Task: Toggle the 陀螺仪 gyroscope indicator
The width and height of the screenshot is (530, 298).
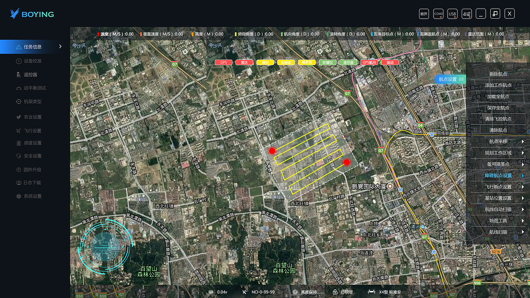Action: [328, 62]
